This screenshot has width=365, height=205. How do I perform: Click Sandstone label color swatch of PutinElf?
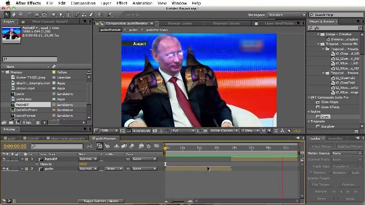click(x=54, y=105)
